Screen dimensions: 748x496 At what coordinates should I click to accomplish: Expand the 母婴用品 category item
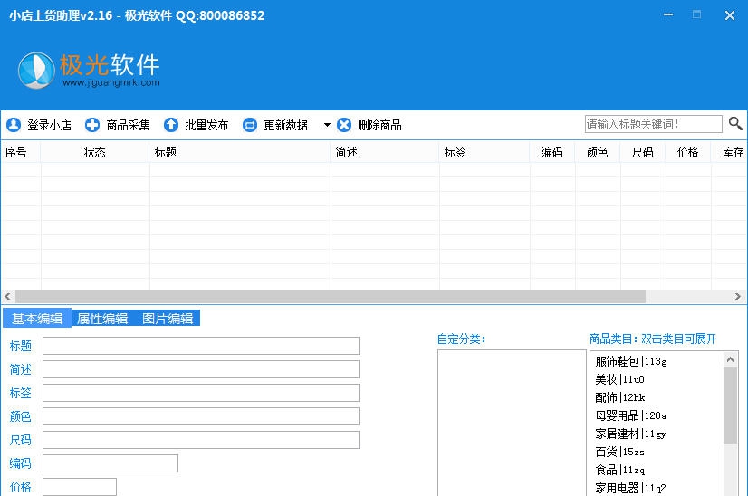point(630,415)
